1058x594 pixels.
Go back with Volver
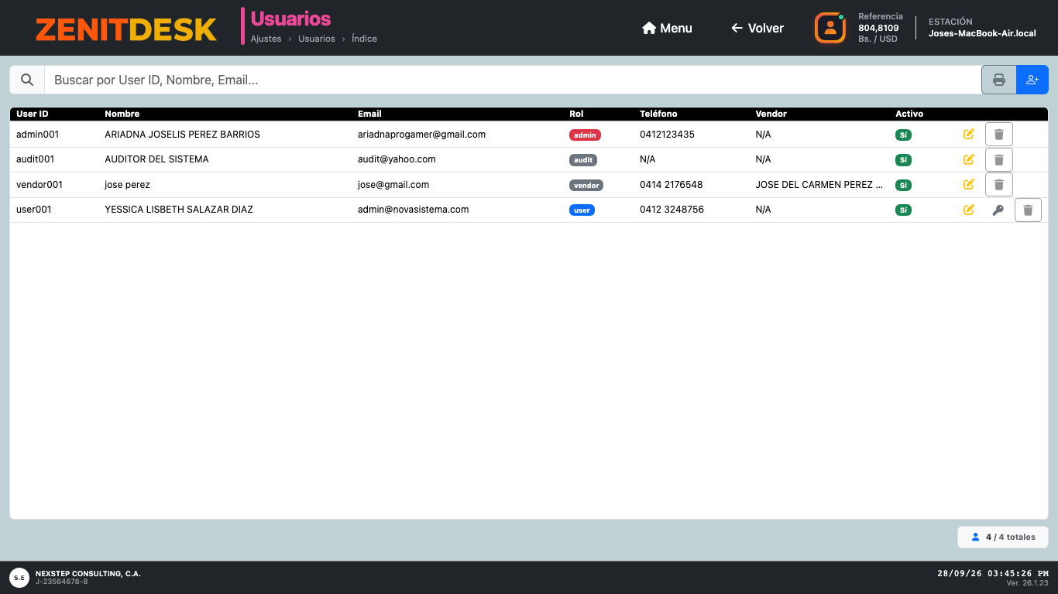tap(757, 28)
